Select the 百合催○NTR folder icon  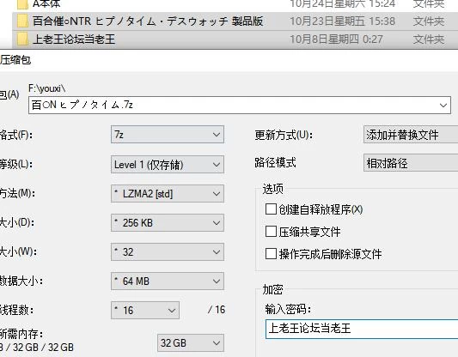pyautogui.click(x=22, y=21)
